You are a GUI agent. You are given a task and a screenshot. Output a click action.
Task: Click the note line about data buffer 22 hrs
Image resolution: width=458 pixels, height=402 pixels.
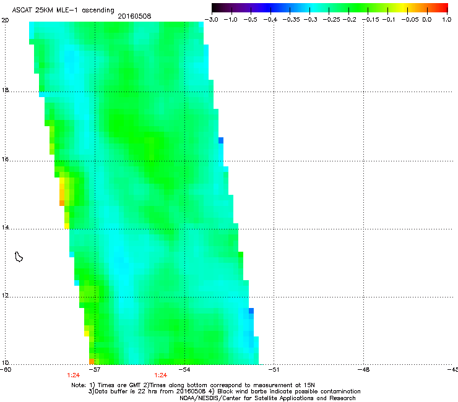pos(224,391)
